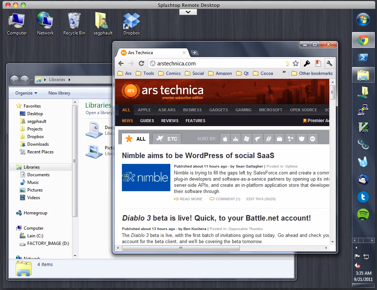Click the Sean Gallagher author link
377x290 pixels.
[249, 166]
